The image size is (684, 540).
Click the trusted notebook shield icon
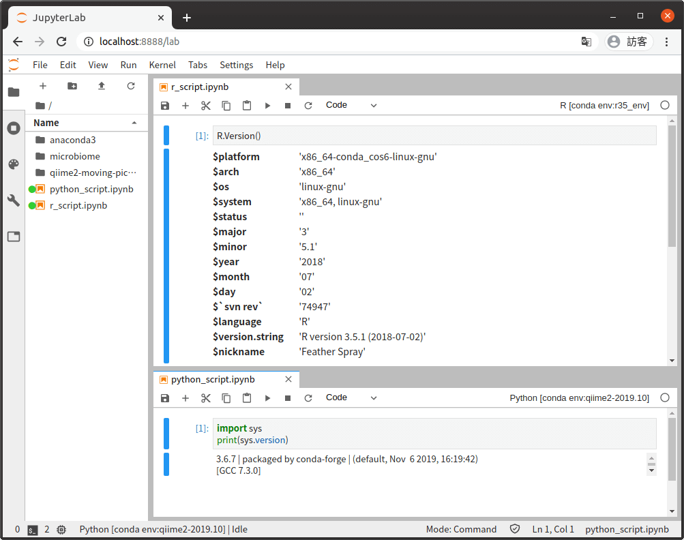tap(515, 529)
